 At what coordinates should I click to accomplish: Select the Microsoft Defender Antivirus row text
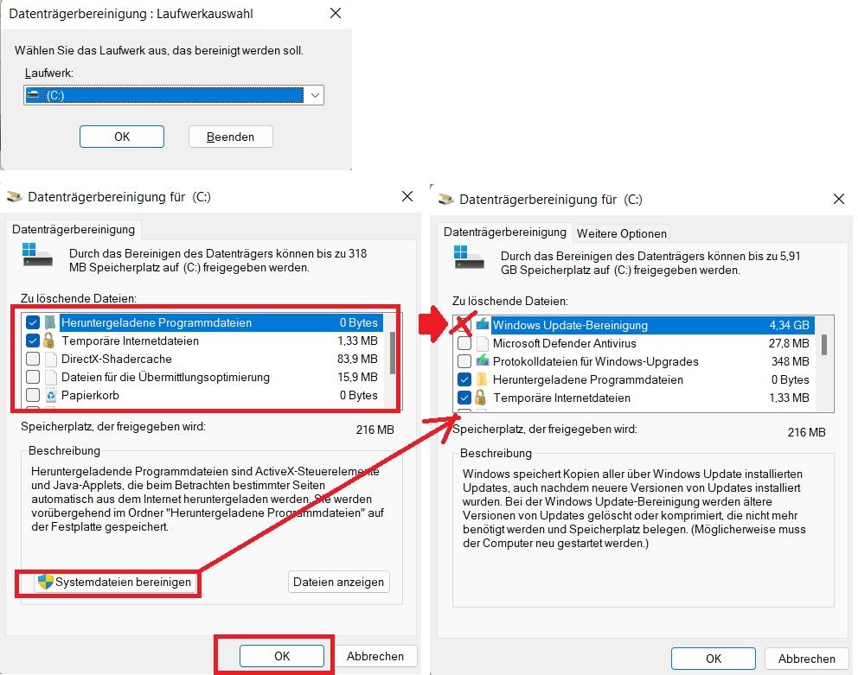[x=564, y=343]
